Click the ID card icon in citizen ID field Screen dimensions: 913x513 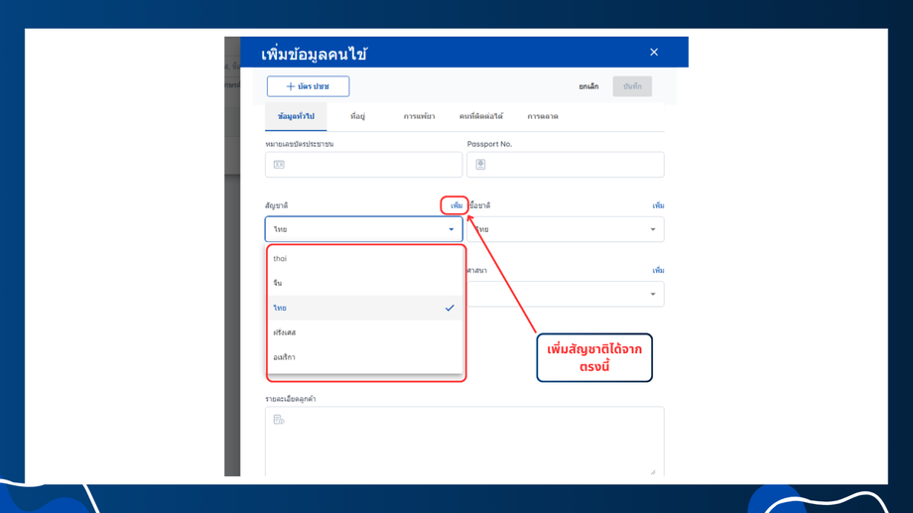click(279, 165)
